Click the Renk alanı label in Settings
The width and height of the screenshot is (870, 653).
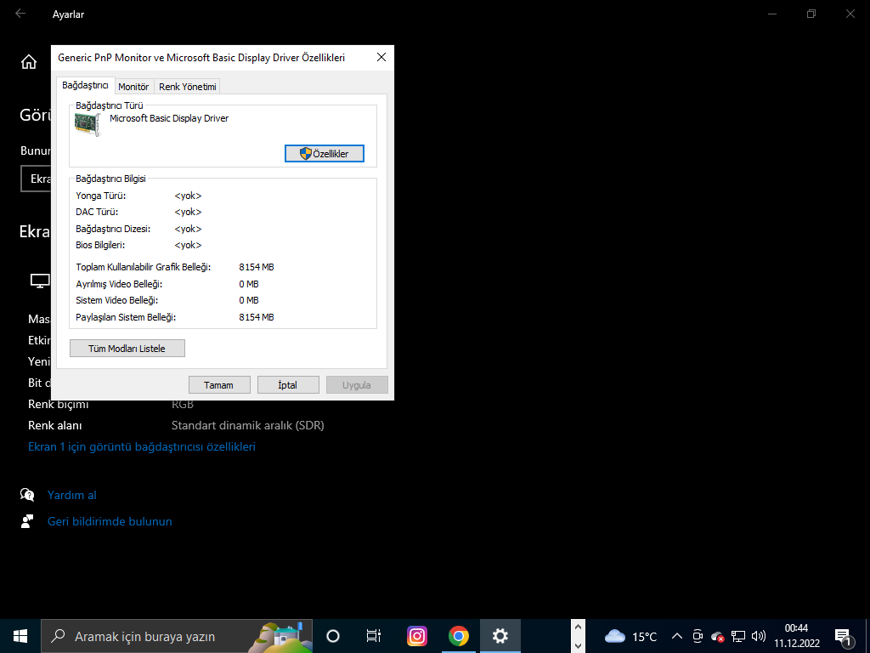coord(55,426)
